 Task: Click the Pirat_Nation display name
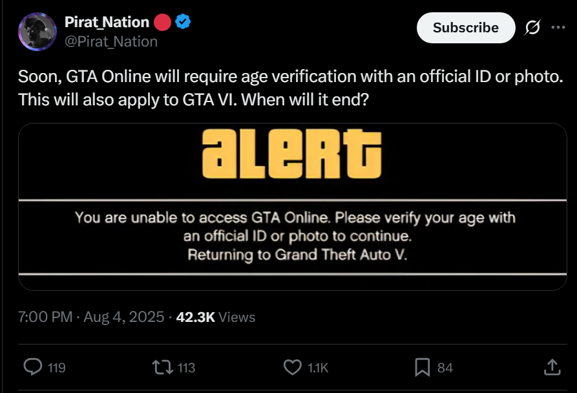click(107, 22)
